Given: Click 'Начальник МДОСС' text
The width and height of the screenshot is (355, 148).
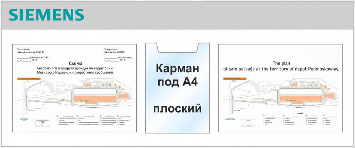Looking at the screenshot, I should pyautogui.click(x=114, y=52).
